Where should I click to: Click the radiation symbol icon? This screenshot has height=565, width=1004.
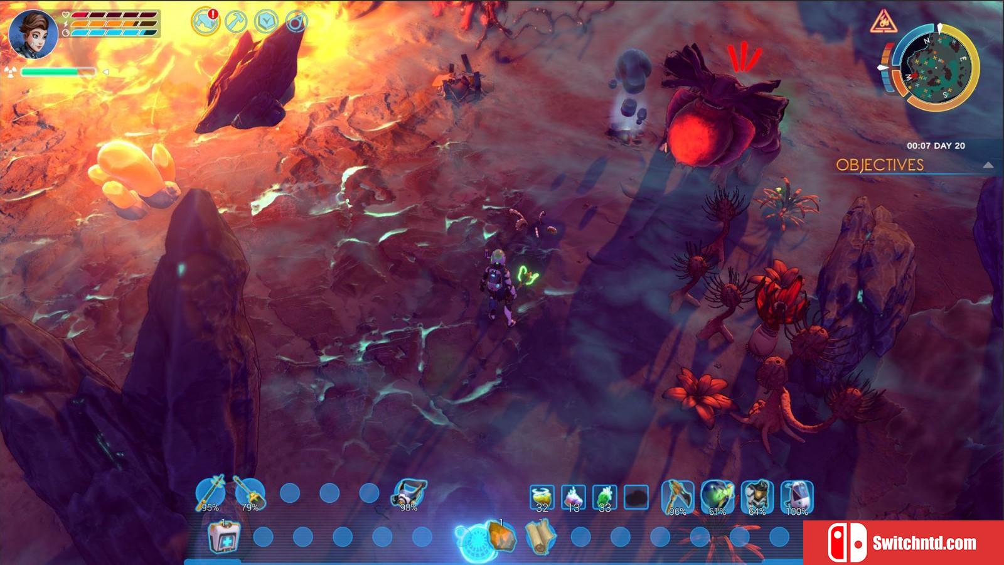(9, 72)
